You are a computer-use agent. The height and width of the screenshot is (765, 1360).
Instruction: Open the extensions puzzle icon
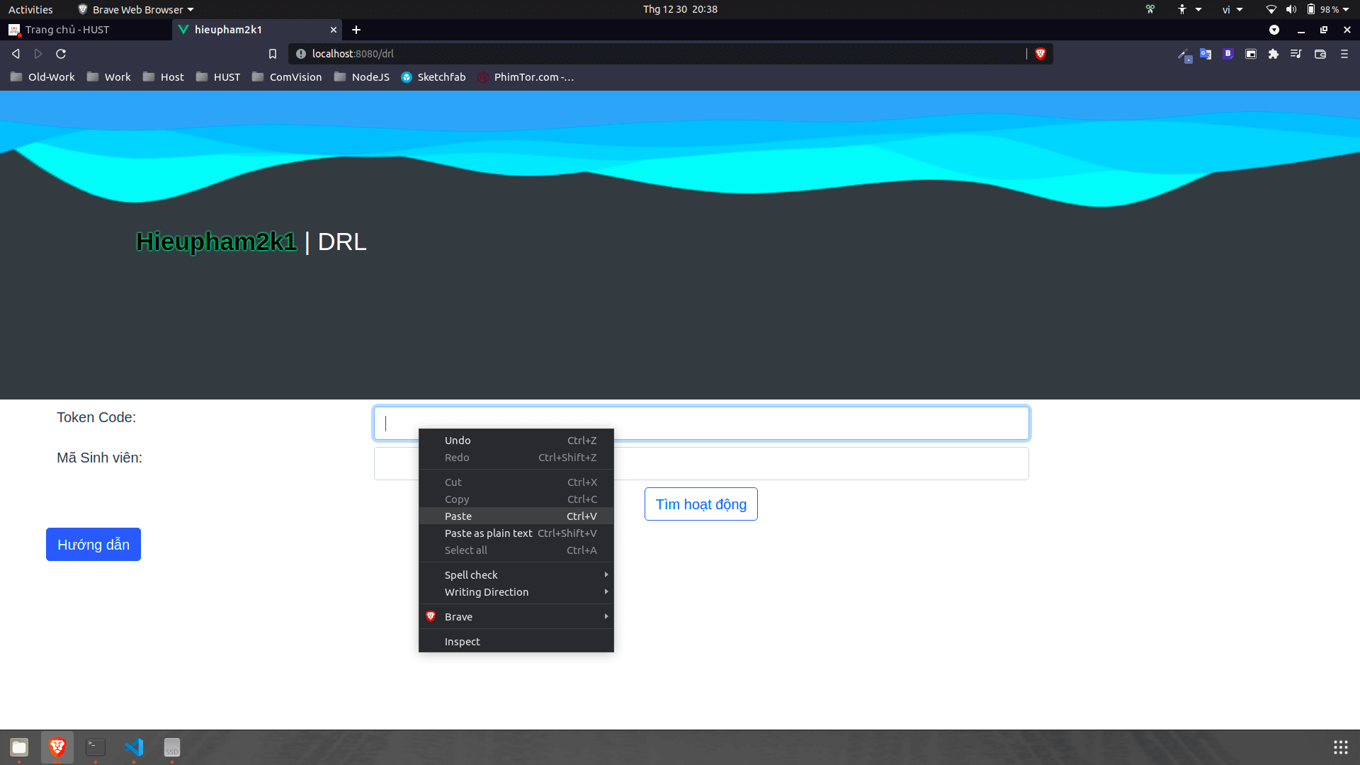coord(1273,54)
